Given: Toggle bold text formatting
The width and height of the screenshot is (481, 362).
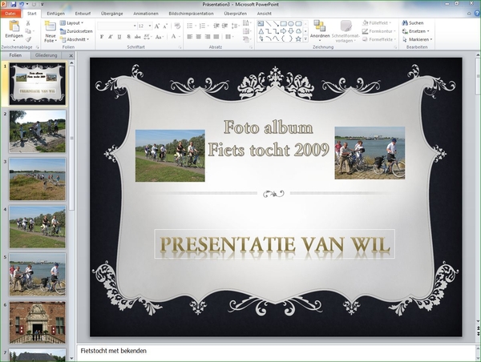Looking at the screenshot, I should (102, 37).
